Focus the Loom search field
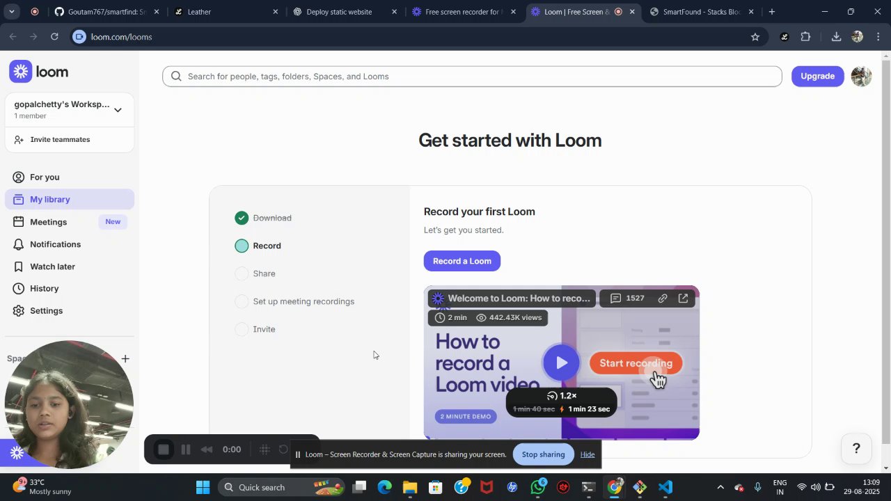This screenshot has height=501, width=891. [472, 77]
